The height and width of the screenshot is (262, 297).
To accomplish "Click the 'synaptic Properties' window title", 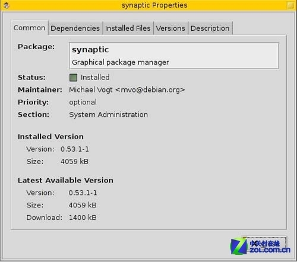I will pyautogui.click(x=154, y=5).
